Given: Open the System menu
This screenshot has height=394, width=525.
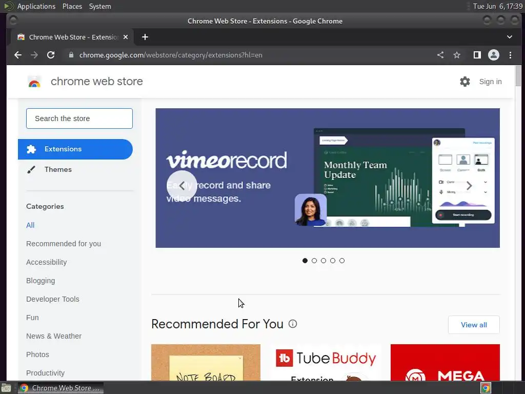Looking at the screenshot, I should (x=100, y=6).
